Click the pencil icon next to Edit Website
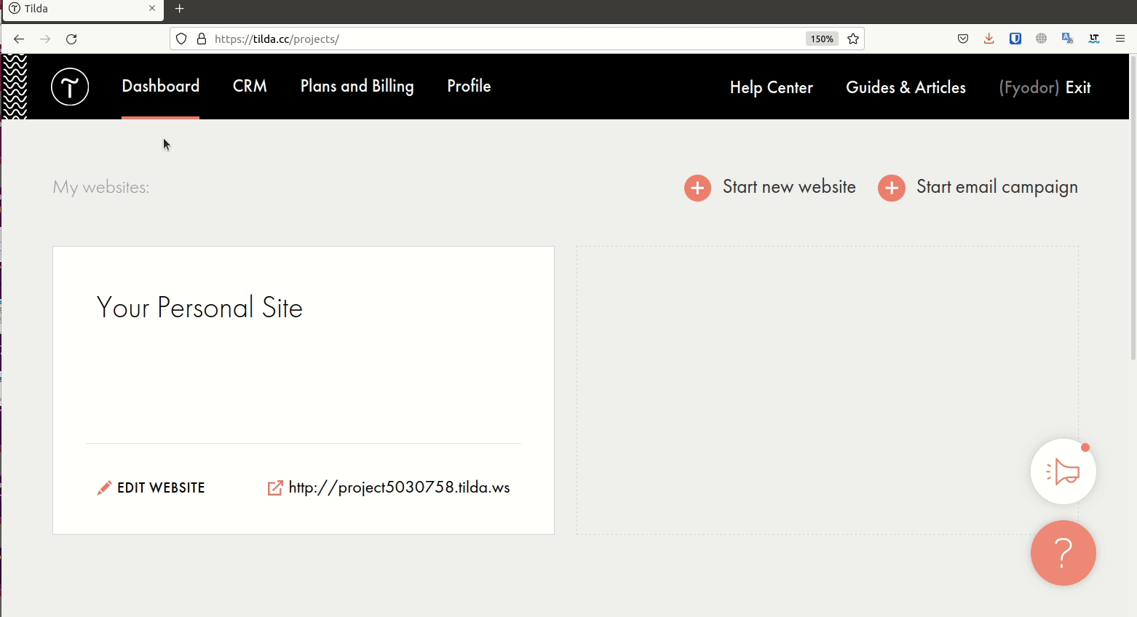Image resolution: width=1137 pixels, height=617 pixels. pos(104,487)
